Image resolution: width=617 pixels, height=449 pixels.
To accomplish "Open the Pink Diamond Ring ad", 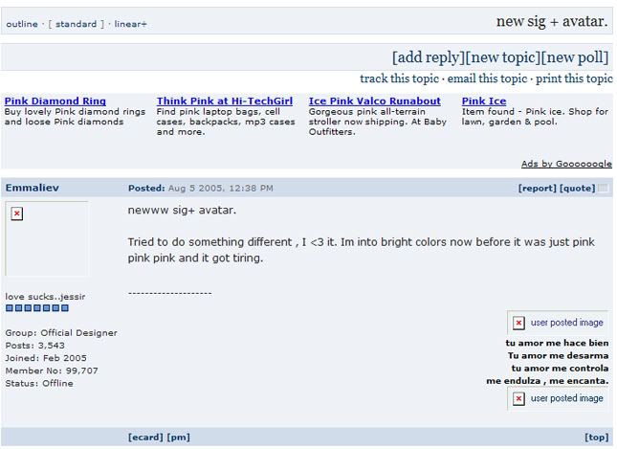I will (55, 101).
